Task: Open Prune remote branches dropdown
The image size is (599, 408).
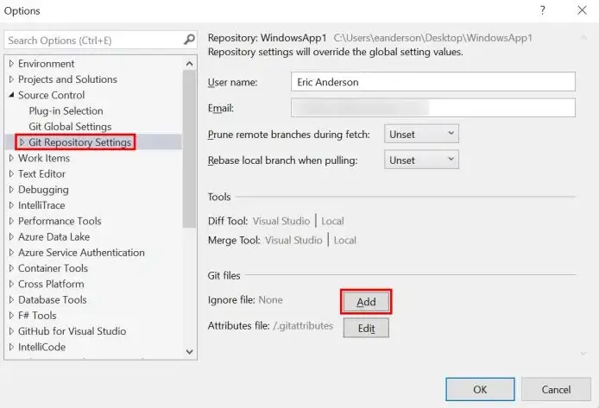Action: pyautogui.click(x=422, y=134)
